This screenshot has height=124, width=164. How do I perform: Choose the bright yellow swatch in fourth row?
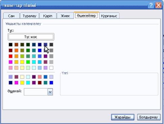[22, 62]
